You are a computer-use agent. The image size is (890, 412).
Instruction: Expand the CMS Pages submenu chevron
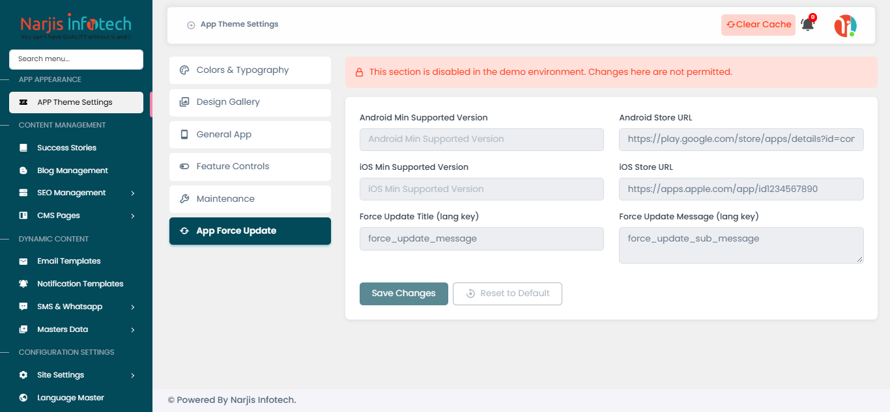click(x=133, y=216)
